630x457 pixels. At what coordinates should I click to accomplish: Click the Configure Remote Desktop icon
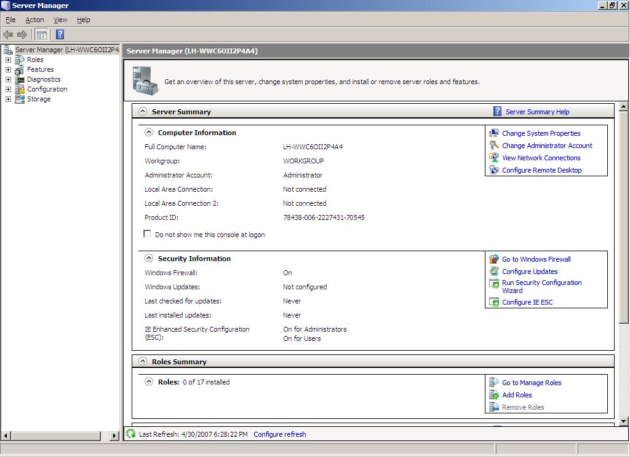tap(494, 170)
